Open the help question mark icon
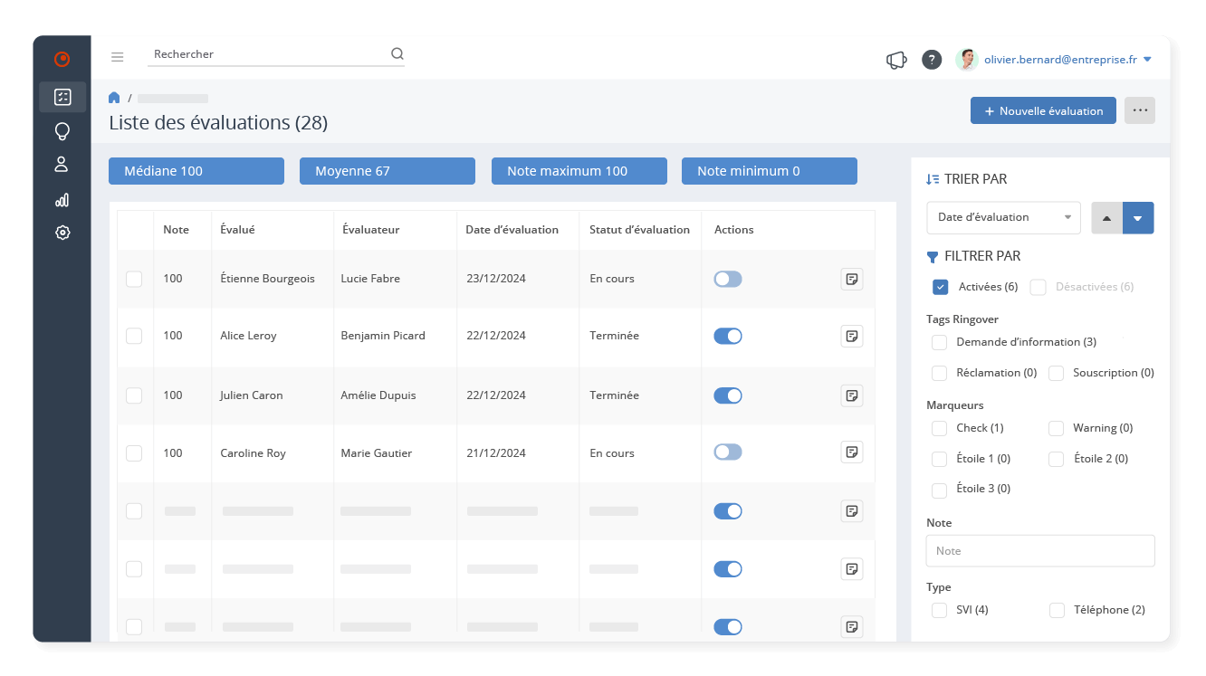 932,60
